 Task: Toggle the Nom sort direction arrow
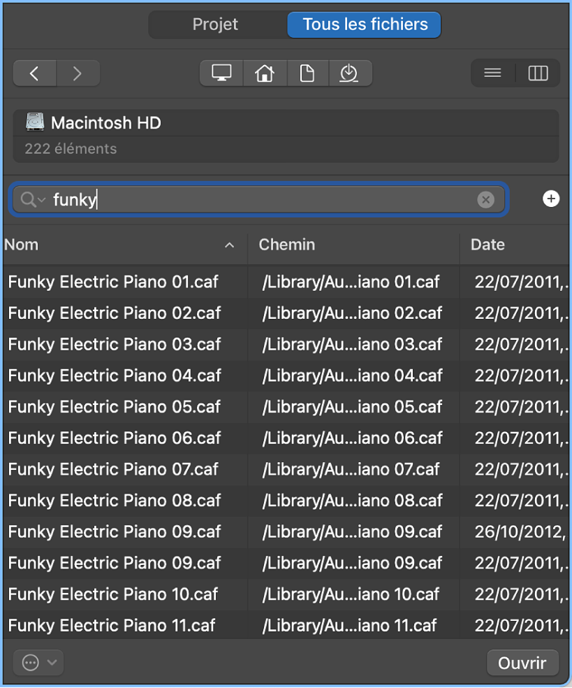point(229,245)
